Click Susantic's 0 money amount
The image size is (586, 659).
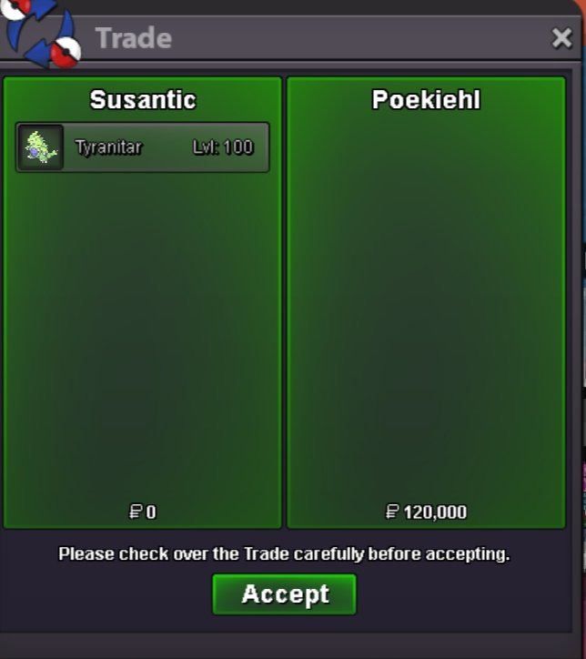(x=151, y=512)
